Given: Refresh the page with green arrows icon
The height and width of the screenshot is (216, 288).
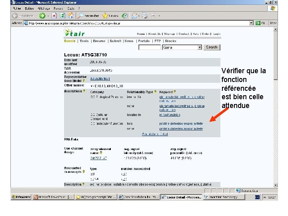Looking at the screenshot, I should (x=62, y=16).
